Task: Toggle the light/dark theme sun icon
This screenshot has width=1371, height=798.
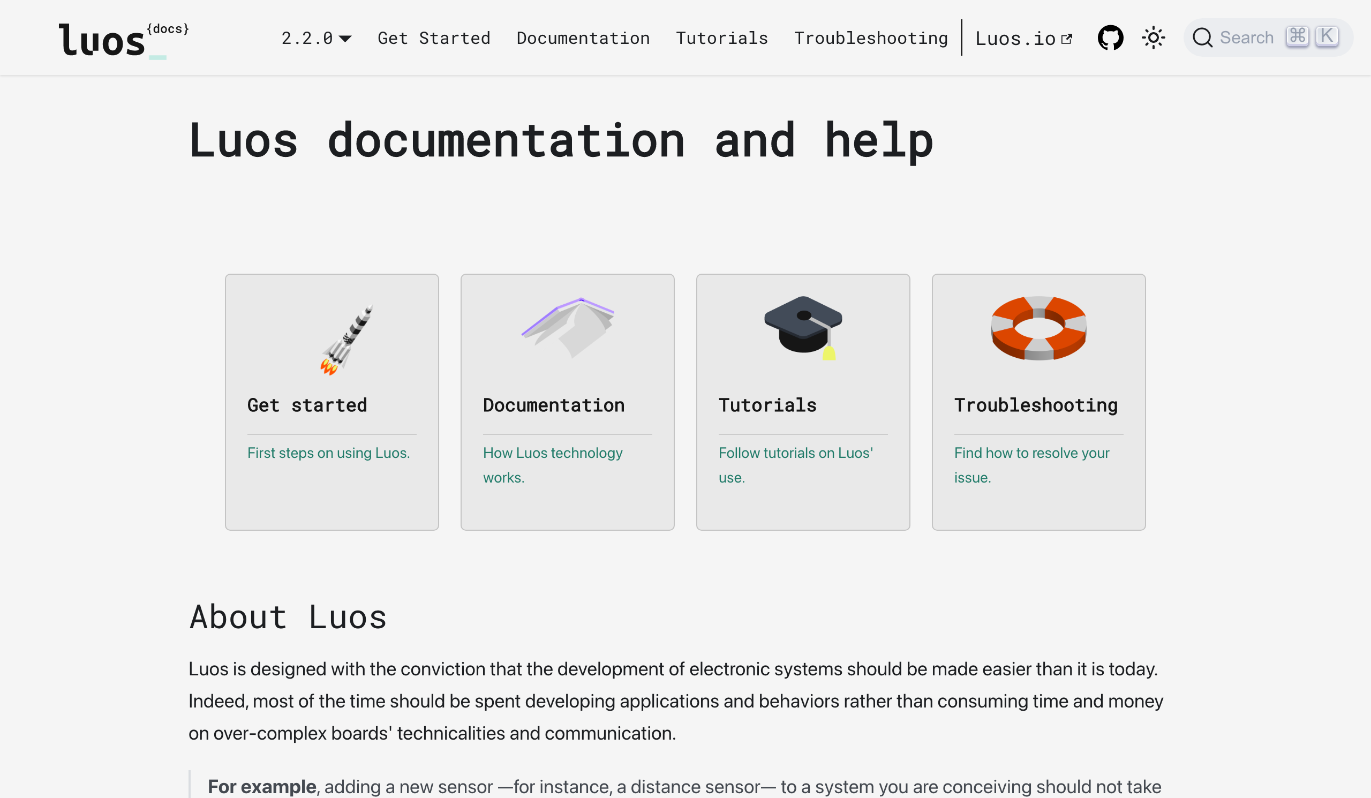Action: coord(1153,37)
